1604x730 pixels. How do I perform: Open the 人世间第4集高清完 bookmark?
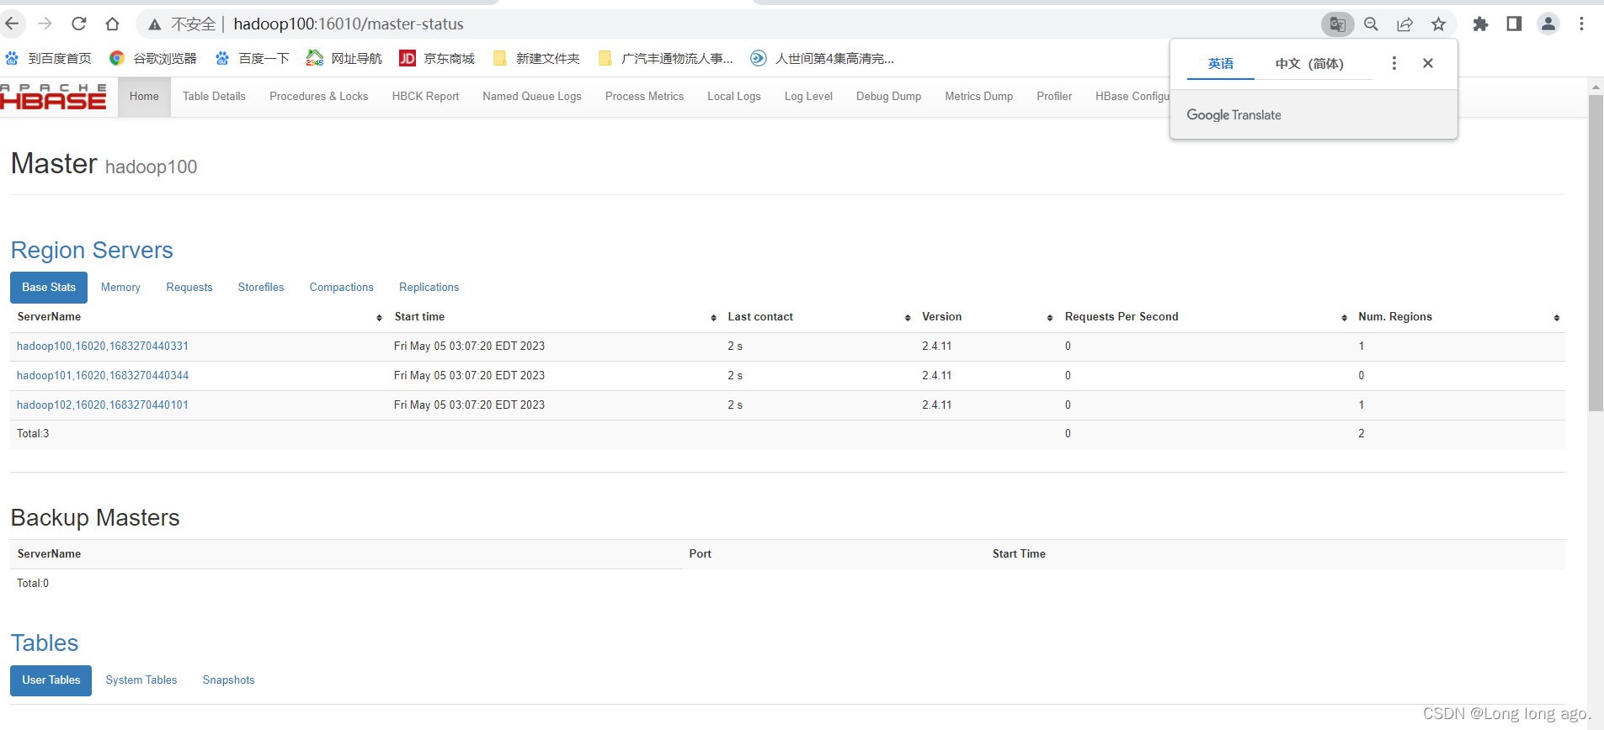(x=822, y=58)
